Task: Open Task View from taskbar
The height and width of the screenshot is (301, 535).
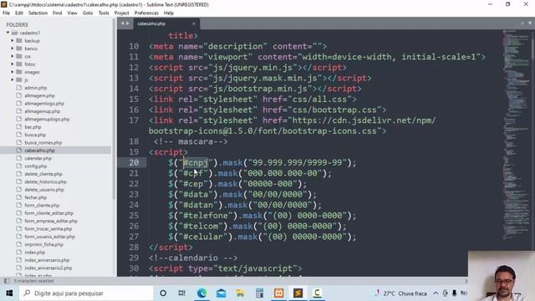Action: click(182, 293)
